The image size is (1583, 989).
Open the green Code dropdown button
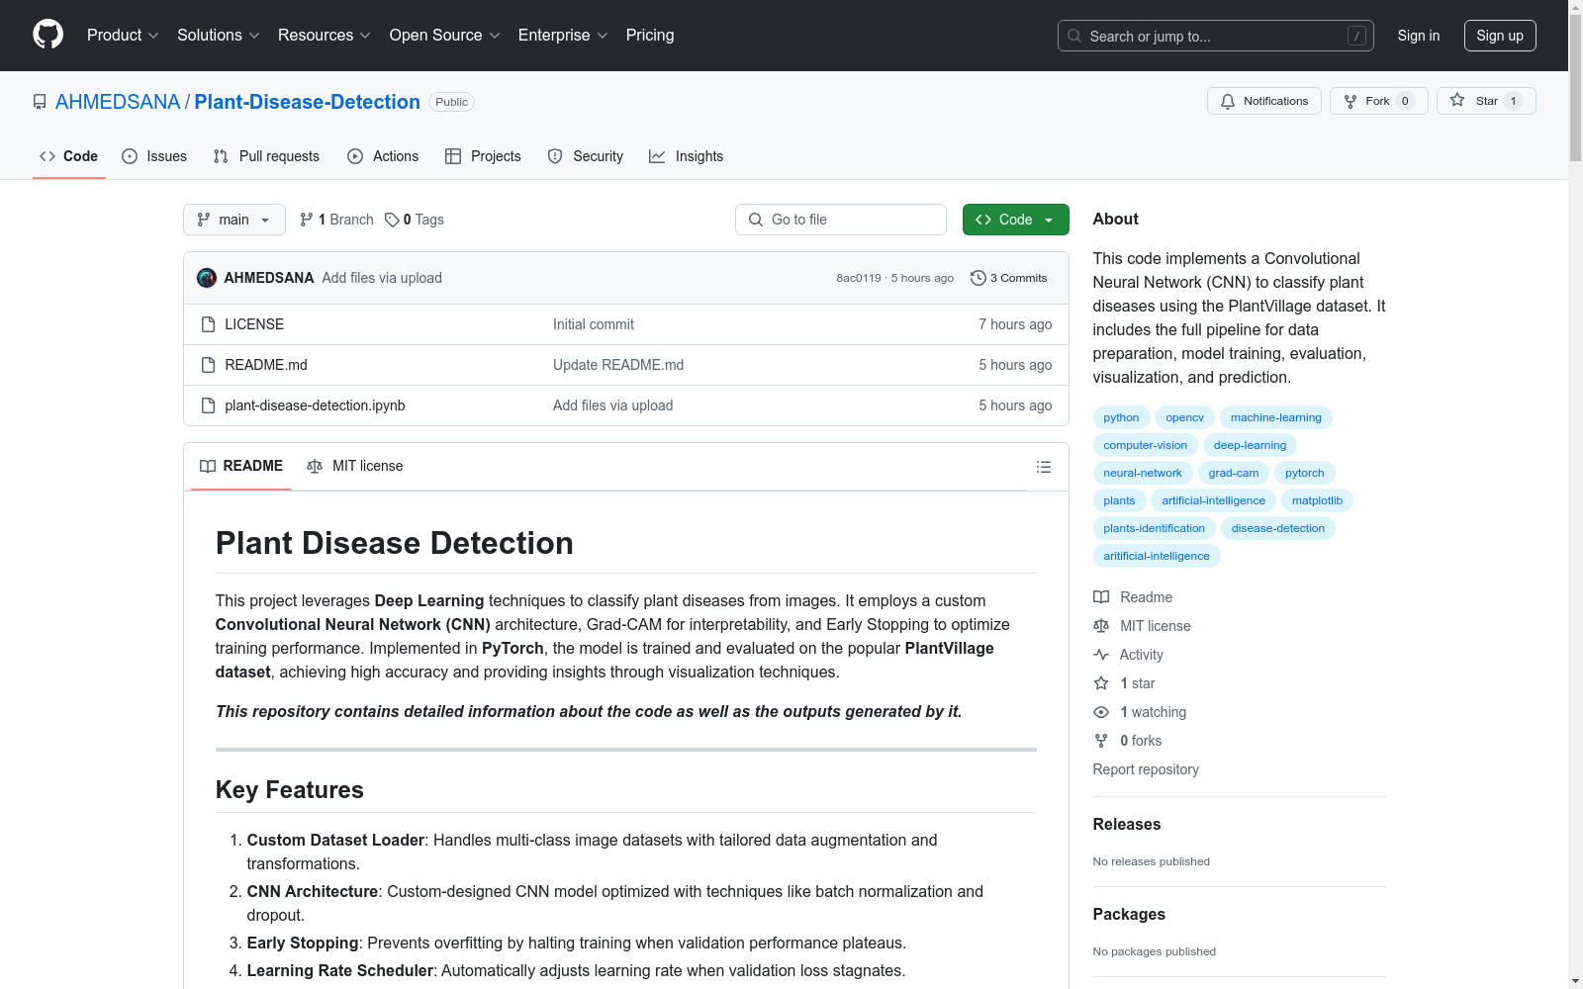coord(1015,220)
